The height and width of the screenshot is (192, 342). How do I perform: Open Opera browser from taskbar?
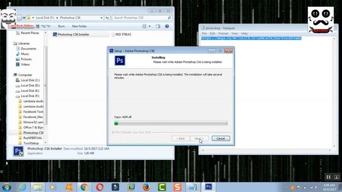[99, 187]
